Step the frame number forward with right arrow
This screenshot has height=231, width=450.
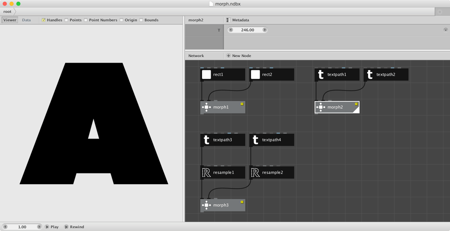pos(39,227)
